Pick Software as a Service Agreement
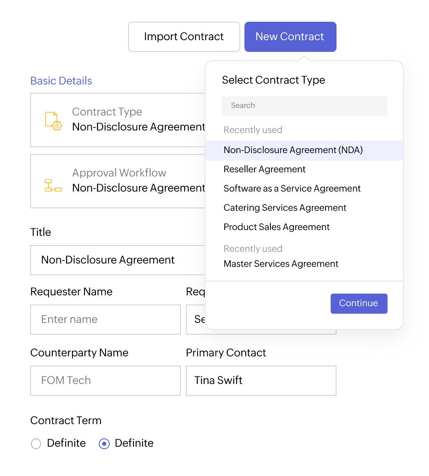This screenshot has width=429, height=476. 292,189
